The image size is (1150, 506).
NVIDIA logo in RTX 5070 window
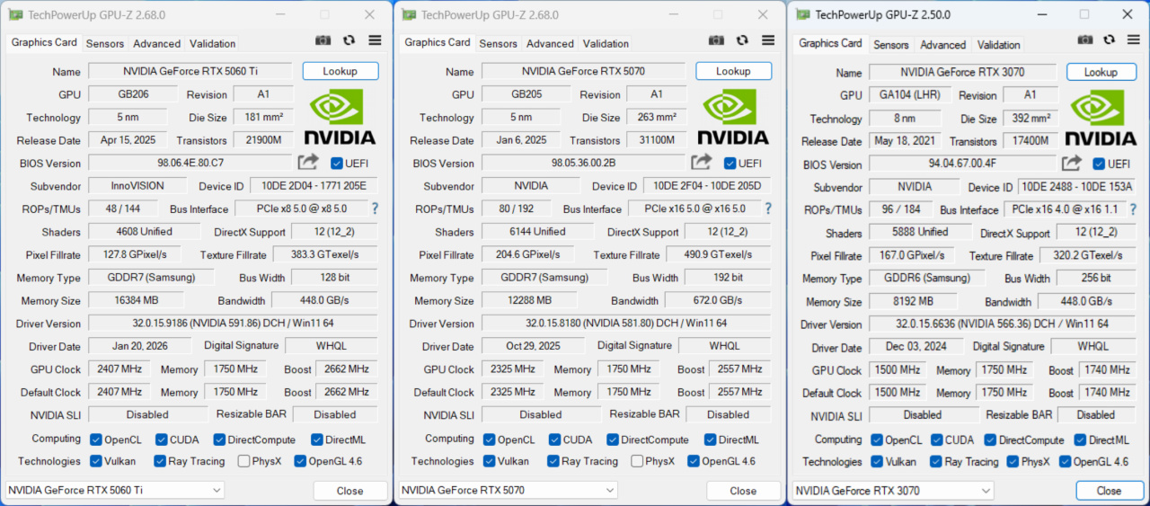(x=733, y=117)
